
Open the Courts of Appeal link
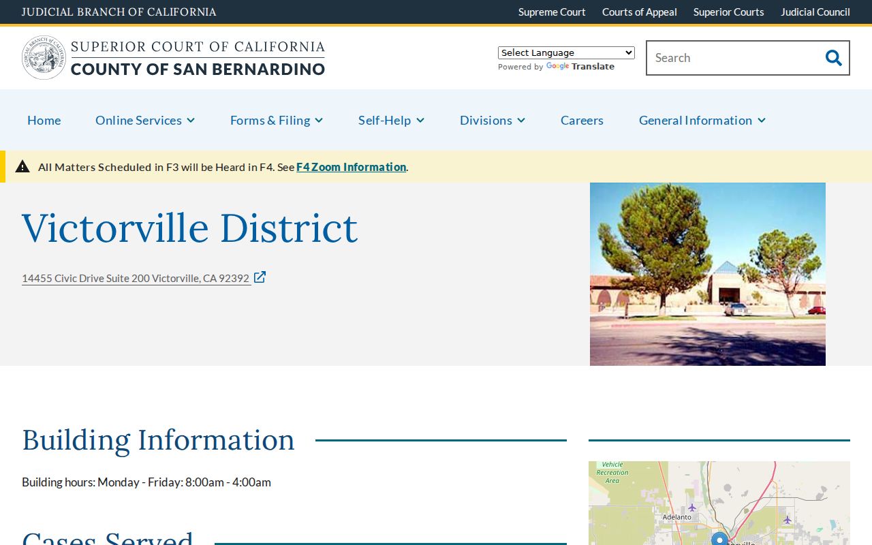coord(640,12)
